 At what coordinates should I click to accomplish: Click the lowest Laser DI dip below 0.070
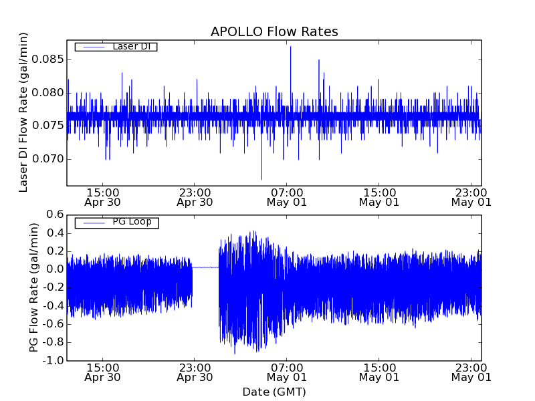pyautogui.click(x=261, y=178)
